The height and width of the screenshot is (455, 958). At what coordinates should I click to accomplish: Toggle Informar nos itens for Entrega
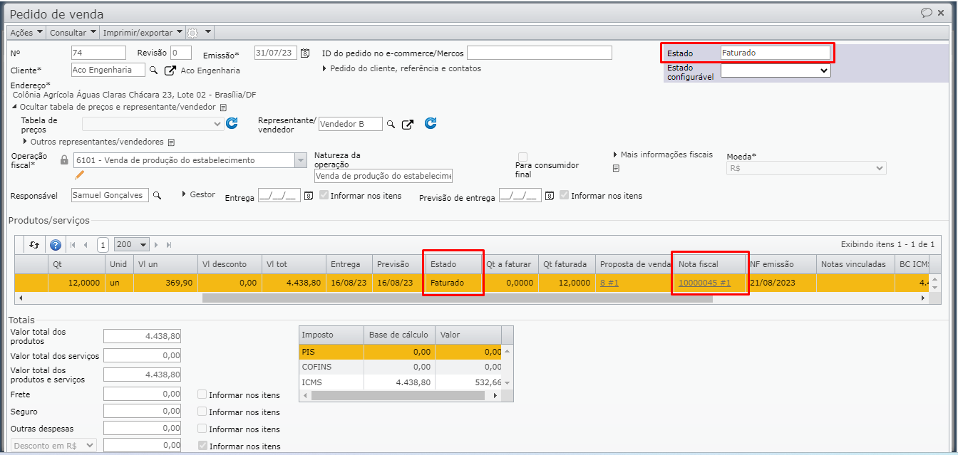coord(324,195)
